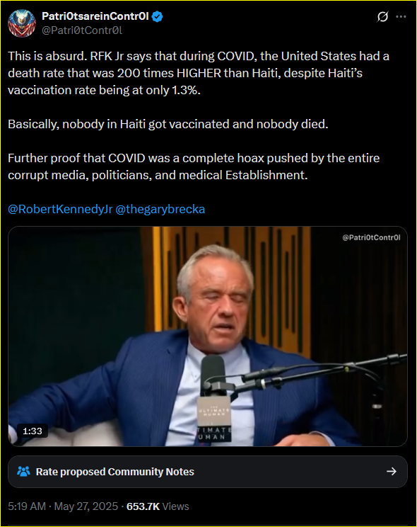Click the Community Notes people icon
Screen dimensions: 417x527
tap(23, 472)
